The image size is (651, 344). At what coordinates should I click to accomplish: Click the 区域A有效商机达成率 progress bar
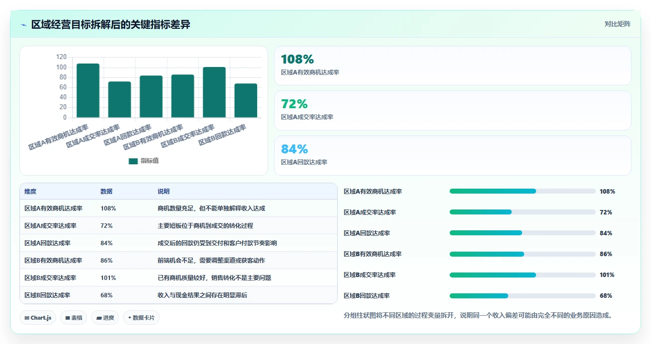tap(523, 191)
